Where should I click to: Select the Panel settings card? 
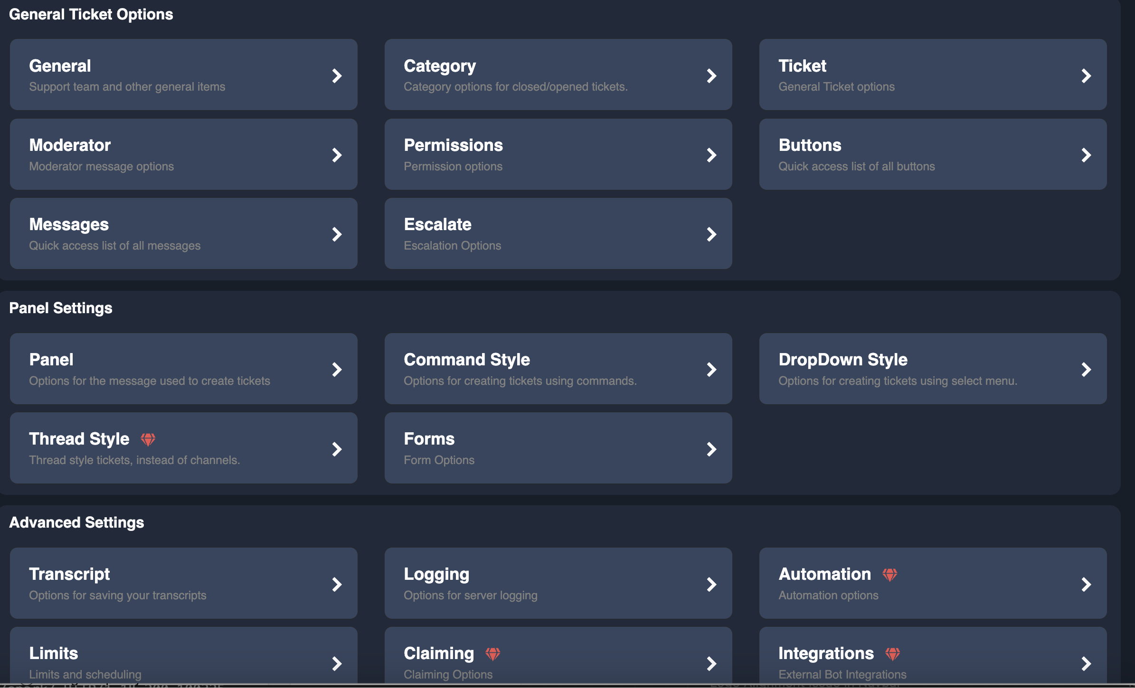pyautogui.click(x=183, y=369)
